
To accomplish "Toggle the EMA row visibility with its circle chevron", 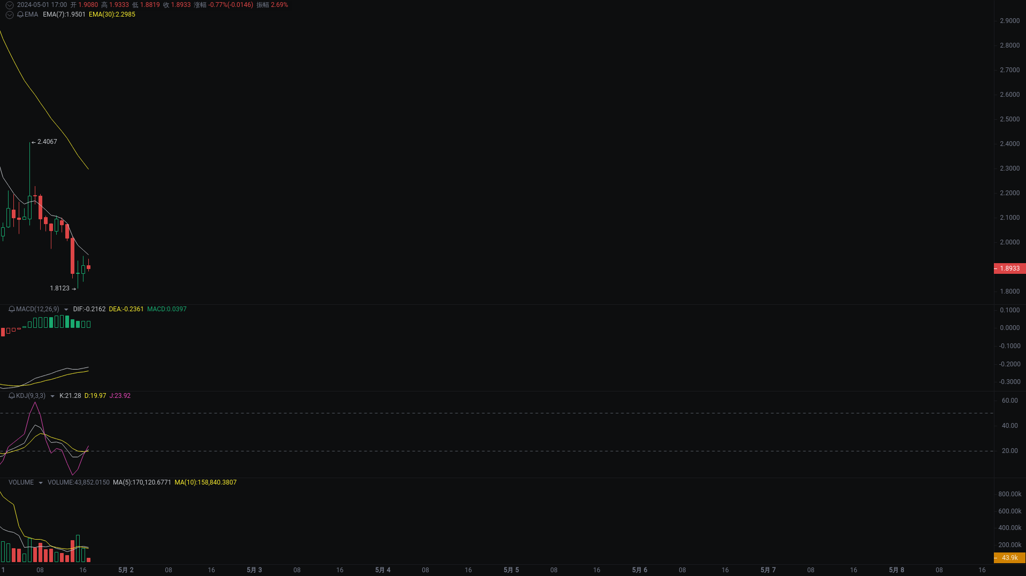I will pyautogui.click(x=9, y=14).
